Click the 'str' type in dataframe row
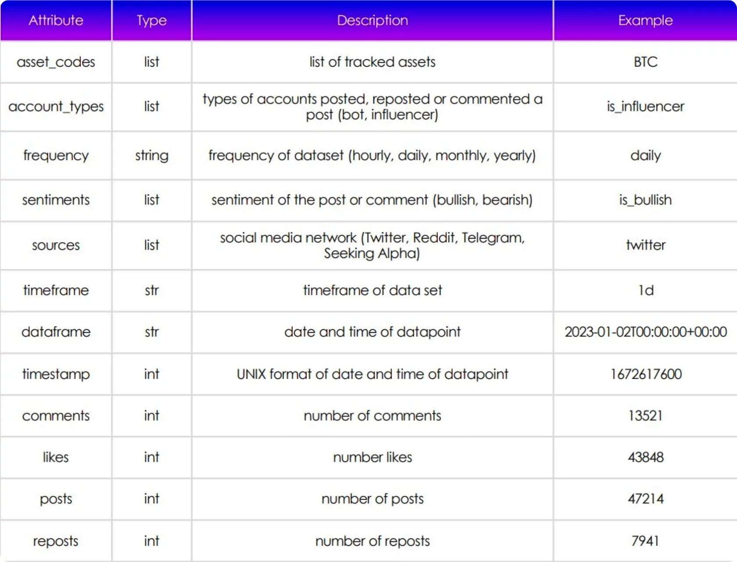 (152, 332)
